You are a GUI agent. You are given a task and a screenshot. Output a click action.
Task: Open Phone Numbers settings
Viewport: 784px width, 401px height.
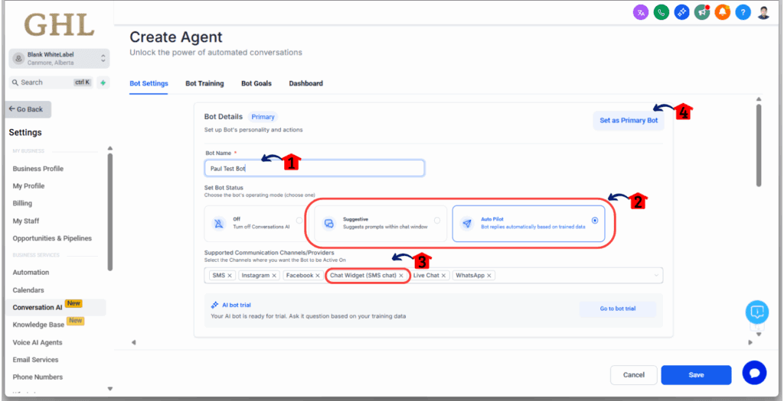(x=38, y=377)
